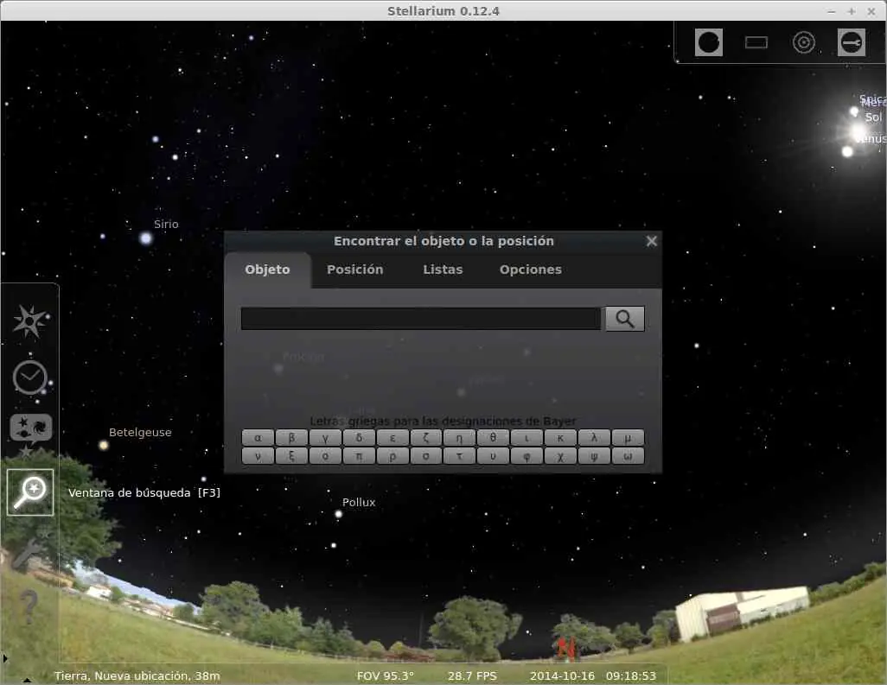Expand the side toolbar arrow on the window's left edge
Image resolution: width=887 pixels, height=685 pixels.
coord(5,658)
